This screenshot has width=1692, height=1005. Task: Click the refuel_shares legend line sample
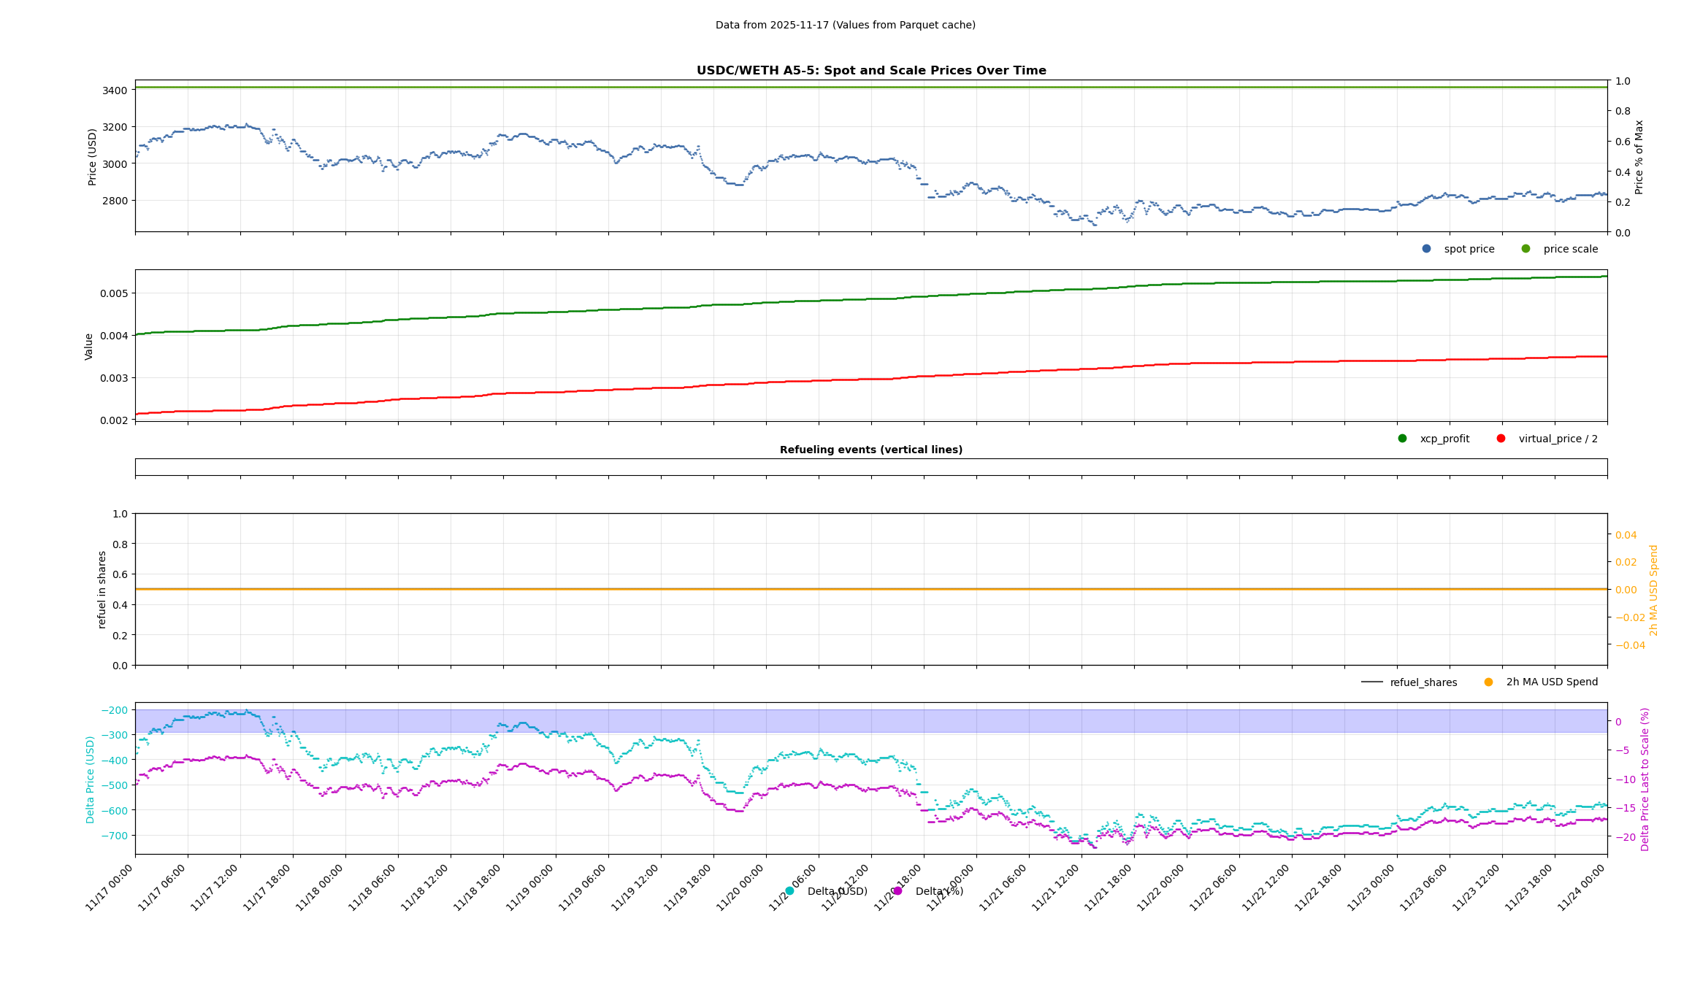click(x=1371, y=682)
